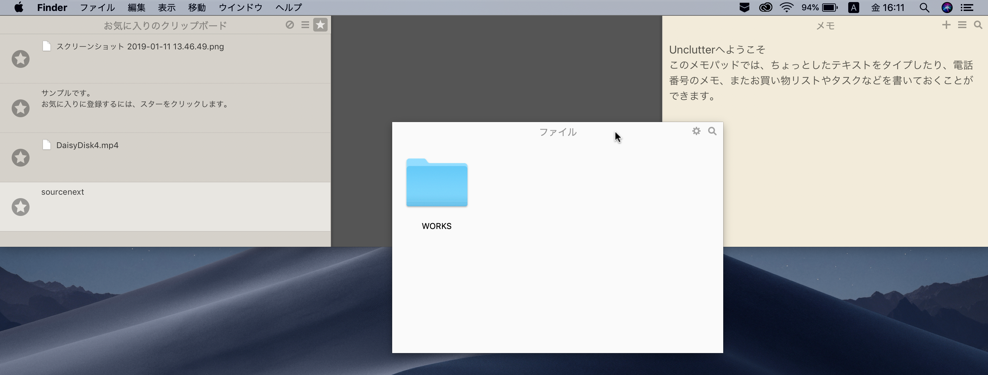This screenshot has height=375, width=988.
Task: Open the clipboard list menu icon
Action: (x=305, y=25)
